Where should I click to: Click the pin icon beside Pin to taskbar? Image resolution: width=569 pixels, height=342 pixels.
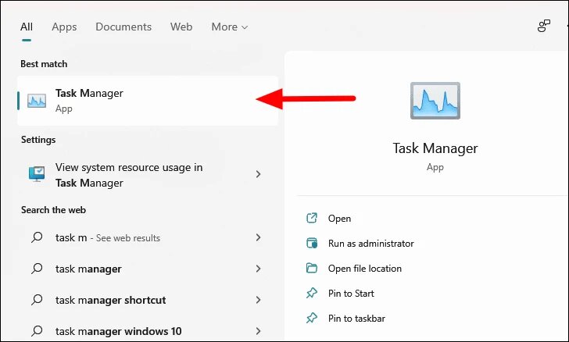click(312, 318)
